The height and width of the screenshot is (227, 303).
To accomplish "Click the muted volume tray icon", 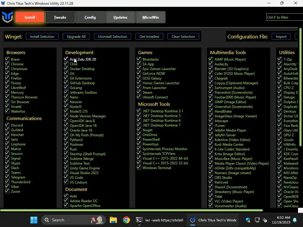I will tap(265, 220).
